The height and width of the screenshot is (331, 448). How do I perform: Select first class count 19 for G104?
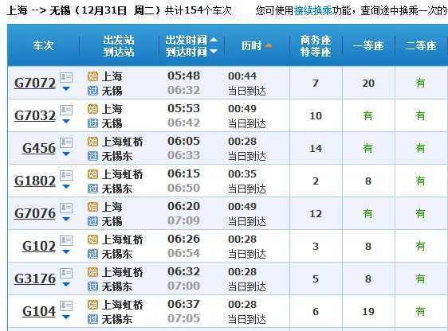[x=368, y=312]
